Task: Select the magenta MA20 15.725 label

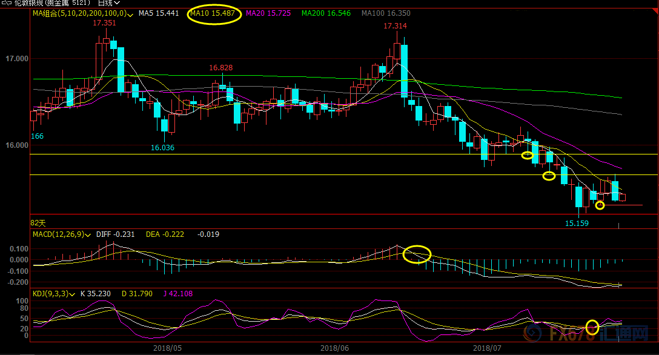Action: 268,13
